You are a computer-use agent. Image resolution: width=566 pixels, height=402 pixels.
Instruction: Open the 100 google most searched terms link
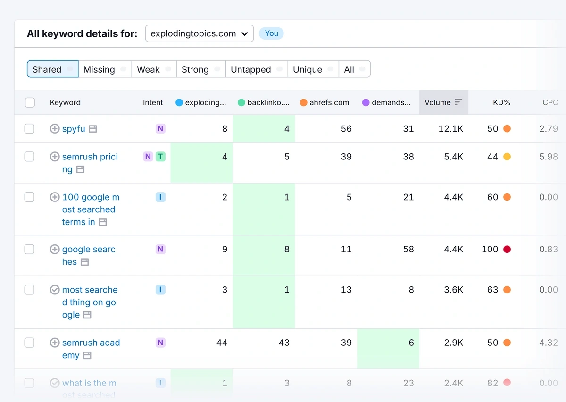click(91, 209)
